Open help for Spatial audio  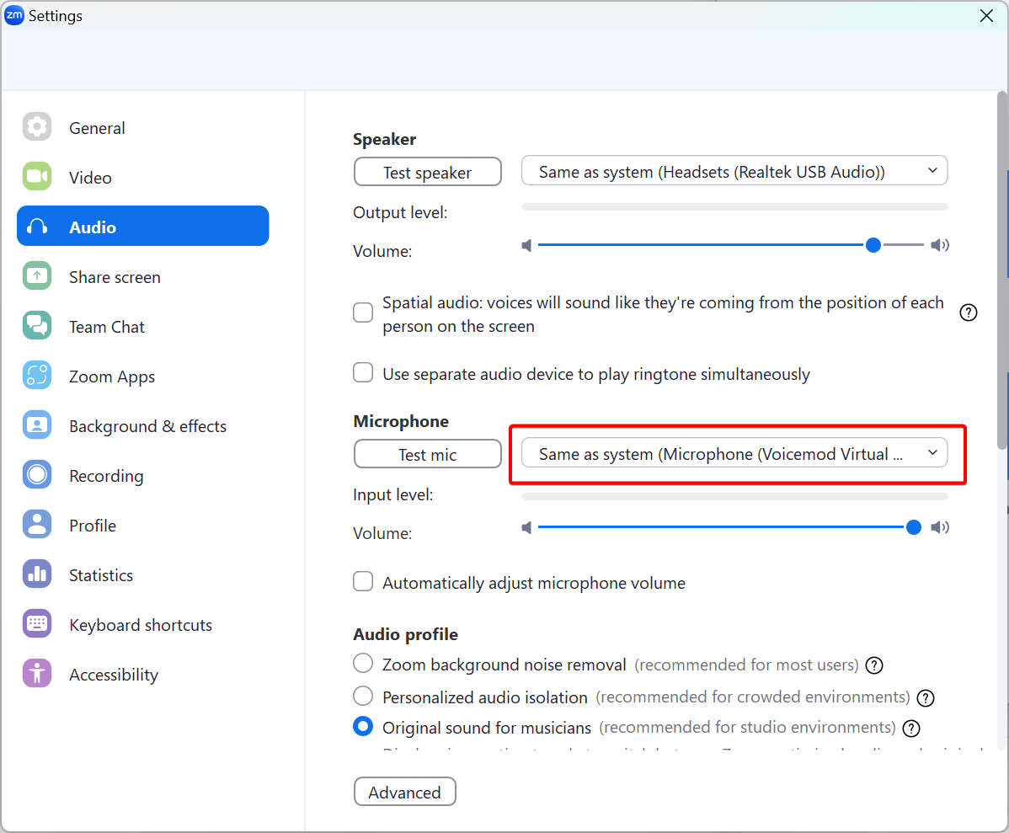click(x=969, y=312)
